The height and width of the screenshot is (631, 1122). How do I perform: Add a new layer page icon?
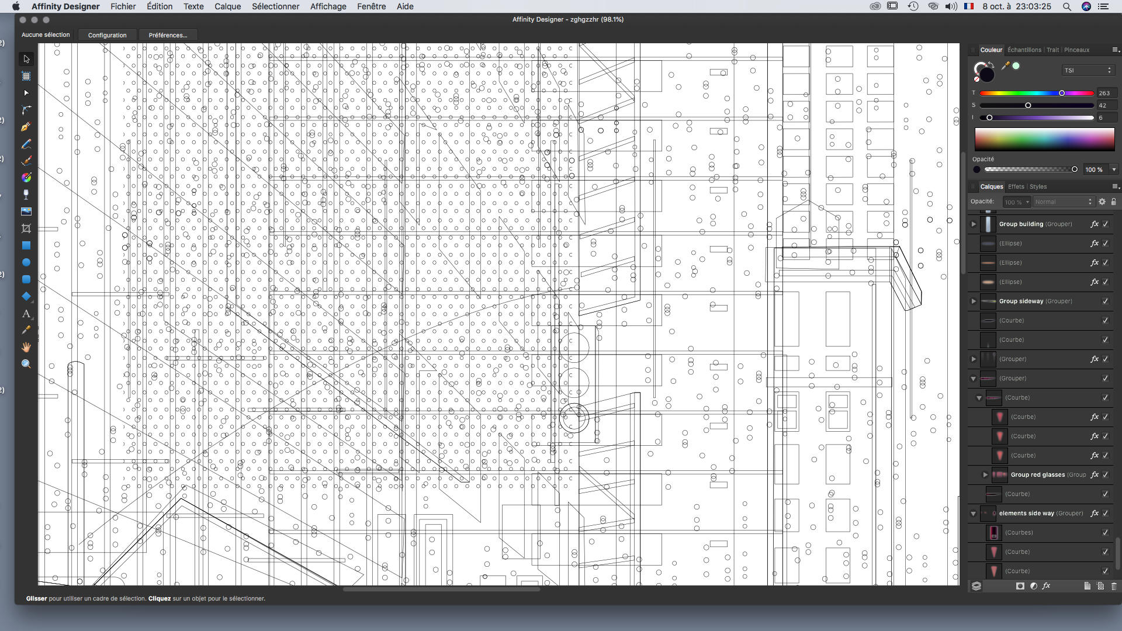coord(1087,586)
